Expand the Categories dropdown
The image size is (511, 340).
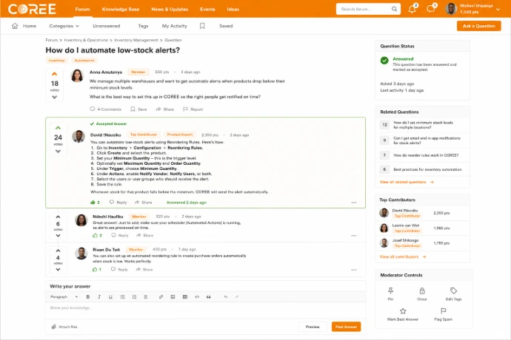click(64, 26)
